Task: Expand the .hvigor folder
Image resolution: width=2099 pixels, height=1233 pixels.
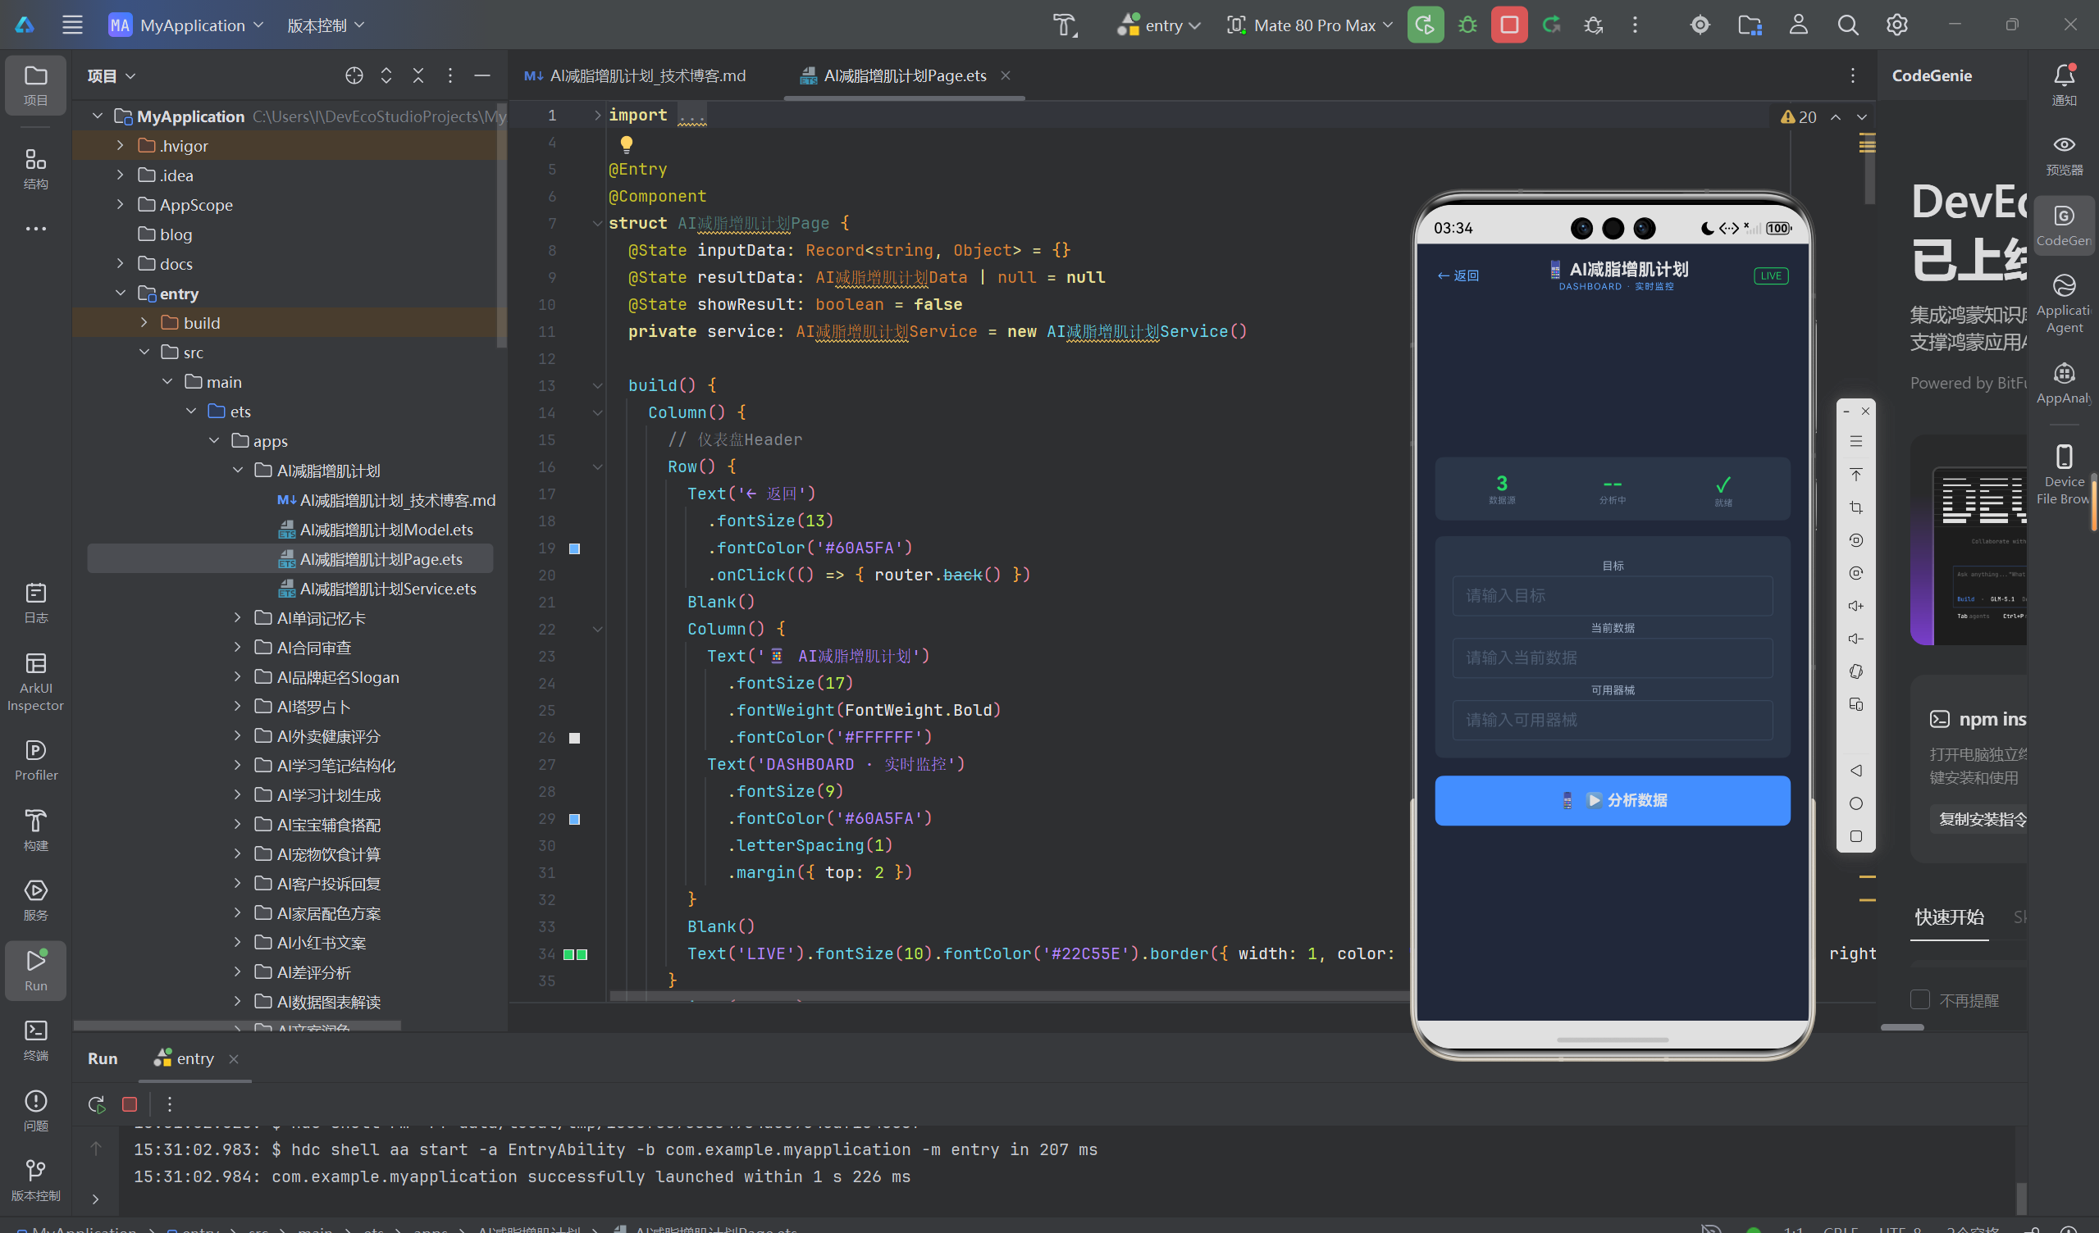Action: [120, 146]
